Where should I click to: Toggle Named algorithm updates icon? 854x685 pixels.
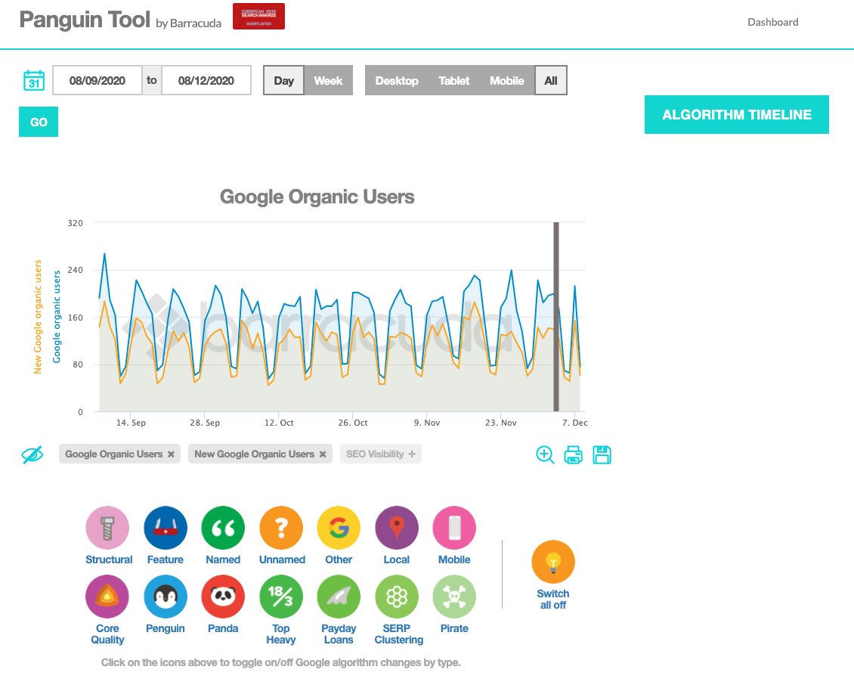point(223,528)
